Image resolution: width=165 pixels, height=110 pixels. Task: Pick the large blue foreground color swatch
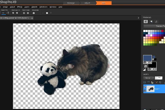147,58
